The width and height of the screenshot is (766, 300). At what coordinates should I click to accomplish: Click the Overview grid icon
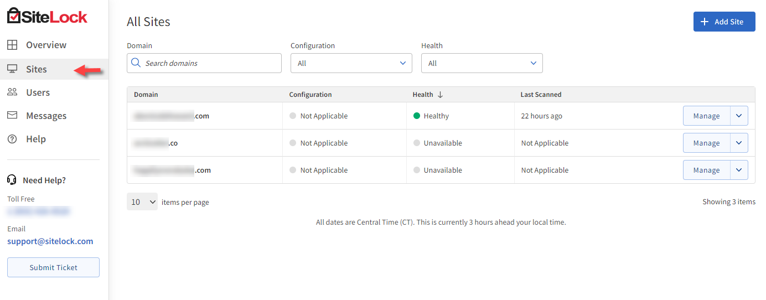click(x=12, y=45)
